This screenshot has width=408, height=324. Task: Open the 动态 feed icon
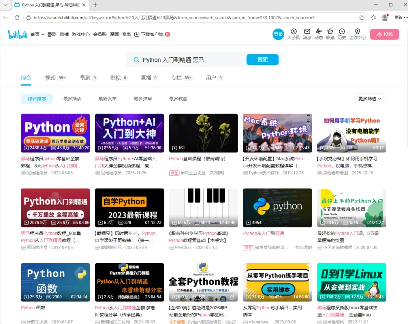pyautogui.click(x=319, y=34)
